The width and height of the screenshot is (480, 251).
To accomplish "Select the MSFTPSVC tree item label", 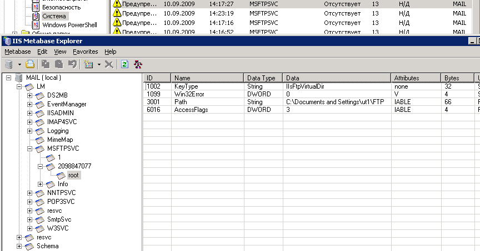I will coord(63,148).
